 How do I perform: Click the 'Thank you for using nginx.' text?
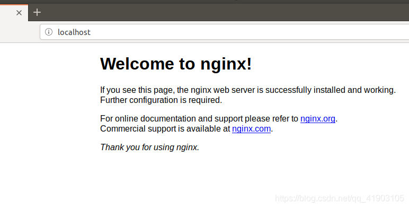coord(150,147)
